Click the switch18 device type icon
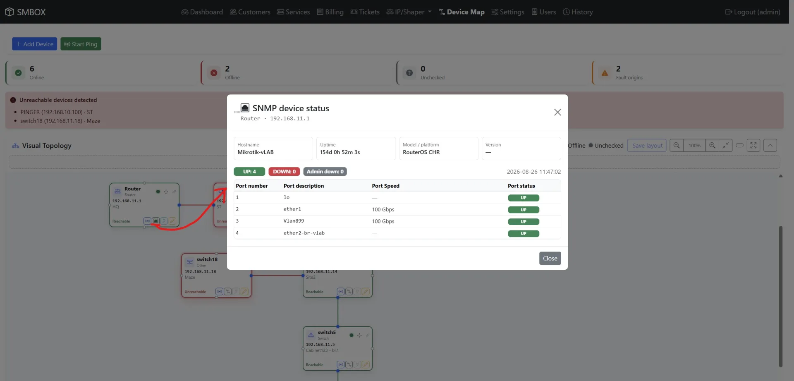This screenshot has height=381, width=794. click(x=189, y=262)
